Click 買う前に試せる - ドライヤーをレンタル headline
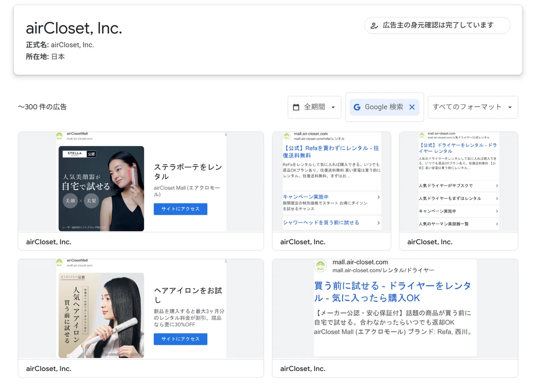Screen dimensions: 541x384 [393, 292]
